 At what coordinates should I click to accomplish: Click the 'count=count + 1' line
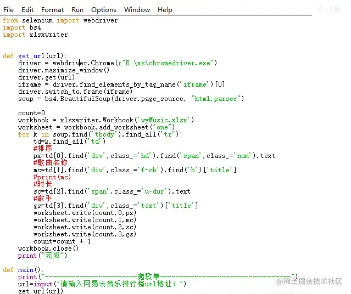point(62,241)
